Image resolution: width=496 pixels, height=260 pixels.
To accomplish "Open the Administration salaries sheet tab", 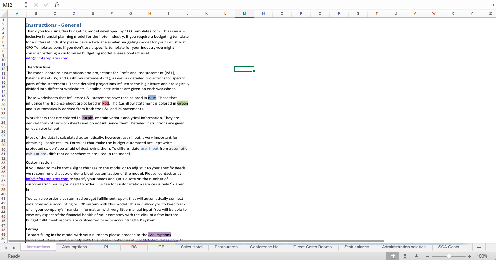I will pos(404,247).
